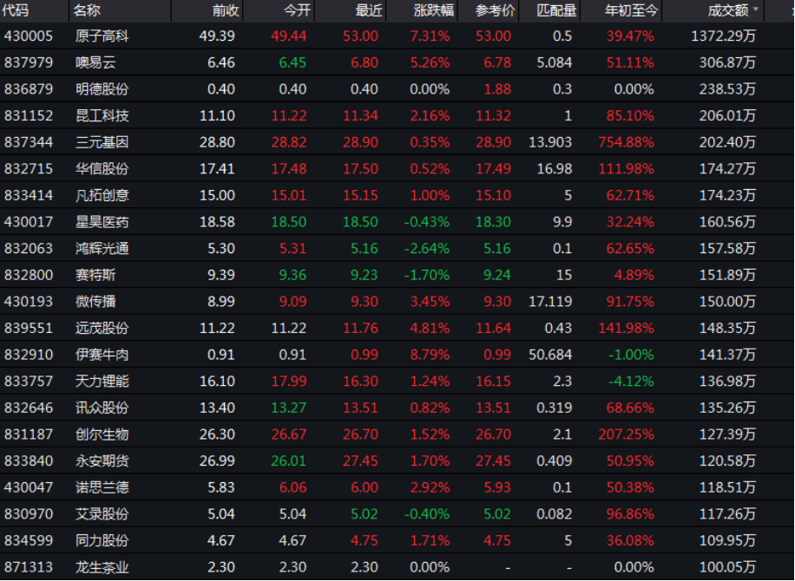Open stock code 871313 龙生茶业
Viewport: 795px width, 581px height.
(29, 567)
